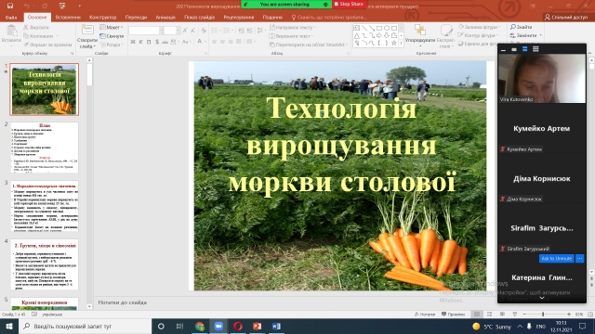This screenshot has width=595, height=334.
Task: Click the zoom slider handle
Action: [x=543, y=315]
